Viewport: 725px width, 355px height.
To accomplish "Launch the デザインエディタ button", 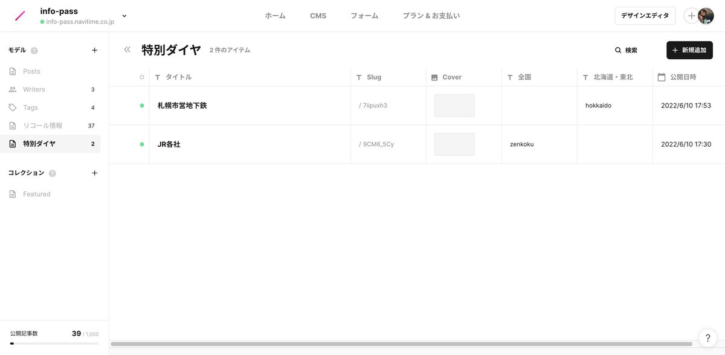I will point(645,16).
